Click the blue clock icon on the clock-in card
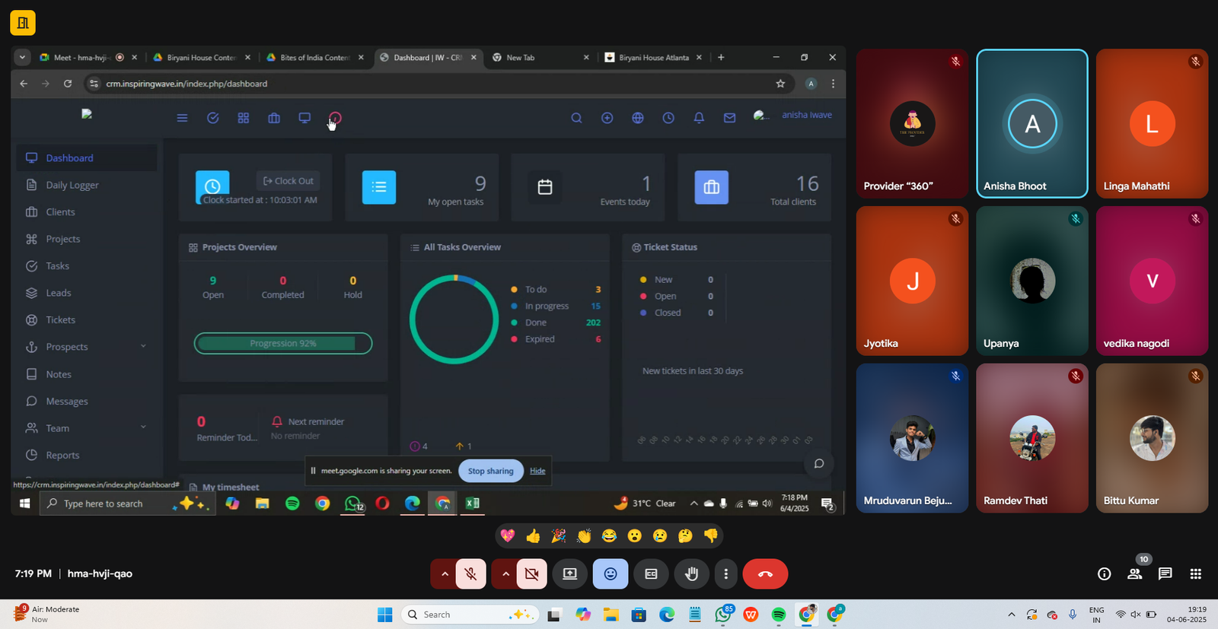Screen dimensions: 1218x629 point(212,186)
